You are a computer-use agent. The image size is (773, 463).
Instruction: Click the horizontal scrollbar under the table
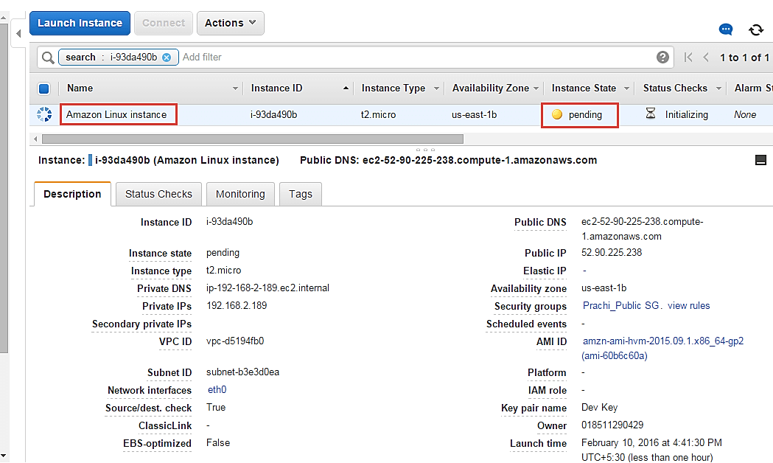pyautogui.click(x=252, y=139)
